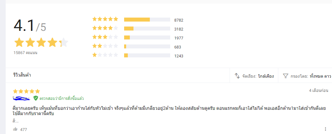Click the reviewer's five-star review rating
Image resolution: width=332 pixels, height=134 pixels.
[26, 91]
